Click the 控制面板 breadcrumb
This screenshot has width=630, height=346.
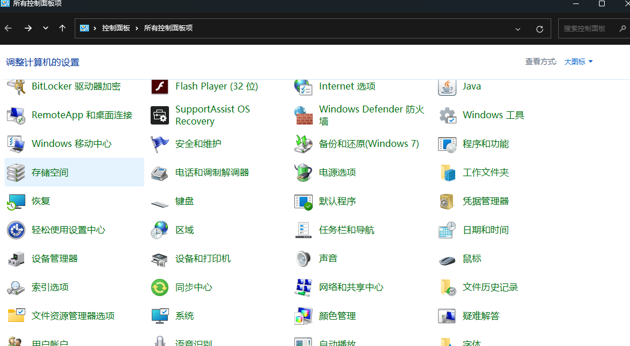116,28
